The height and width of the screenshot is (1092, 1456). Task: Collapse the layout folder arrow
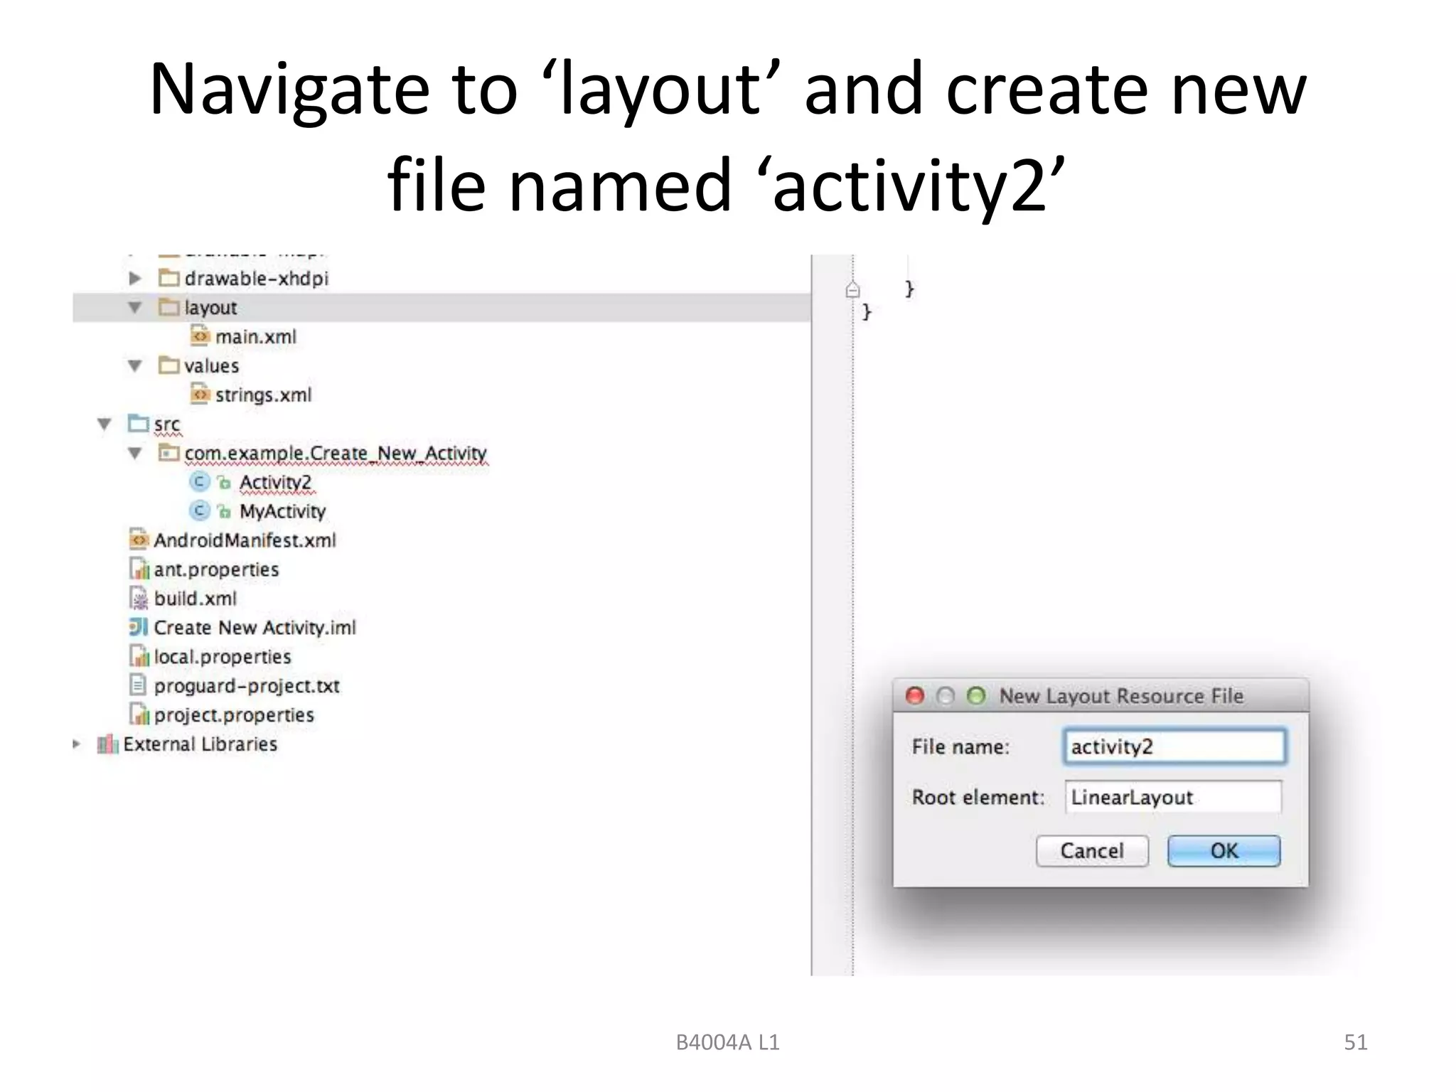coord(134,307)
